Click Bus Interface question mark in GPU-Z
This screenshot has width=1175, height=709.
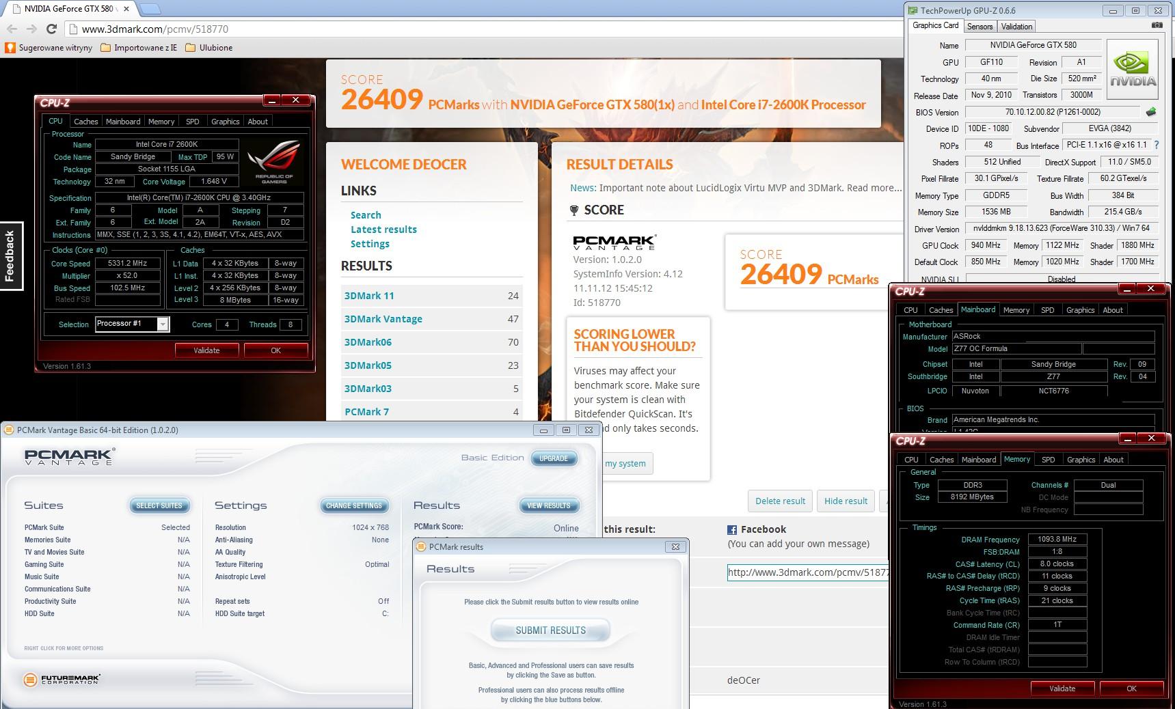click(x=1157, y=145)
